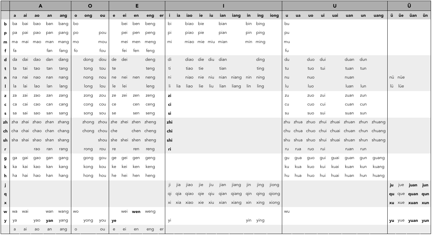Select the bold syllable 'wen'
Image resolution: width=432 pixels, height=235 pixels.
coord(137,211)
